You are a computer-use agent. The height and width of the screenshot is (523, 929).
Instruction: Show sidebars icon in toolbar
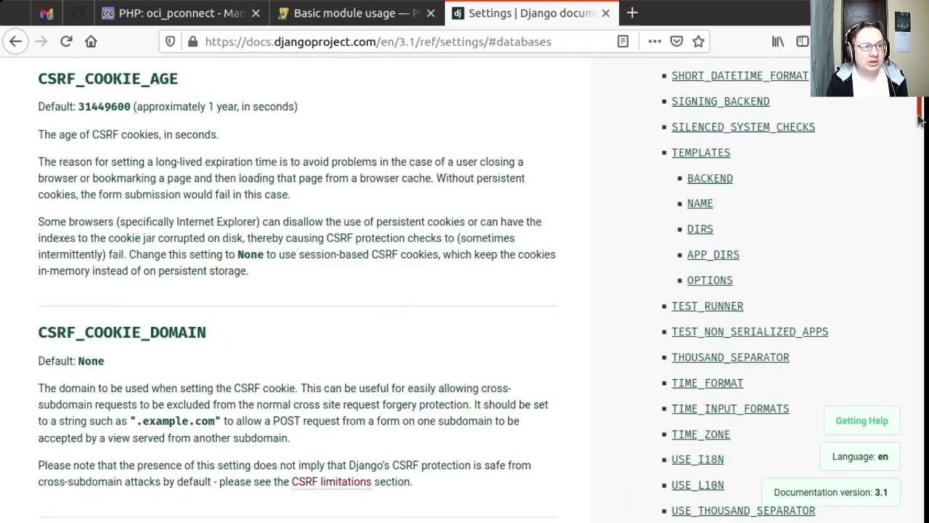pyautogui.click(x=802, y=41)
